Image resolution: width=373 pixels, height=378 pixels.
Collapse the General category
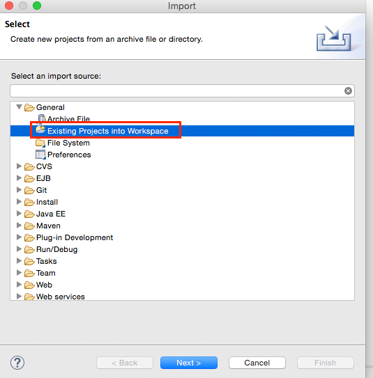(19, 107)
